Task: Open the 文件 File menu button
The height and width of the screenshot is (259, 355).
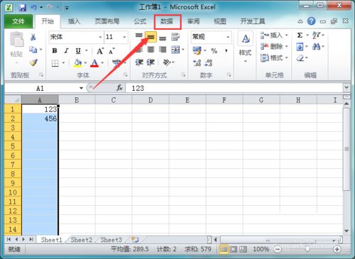Action: pos(18,21)
